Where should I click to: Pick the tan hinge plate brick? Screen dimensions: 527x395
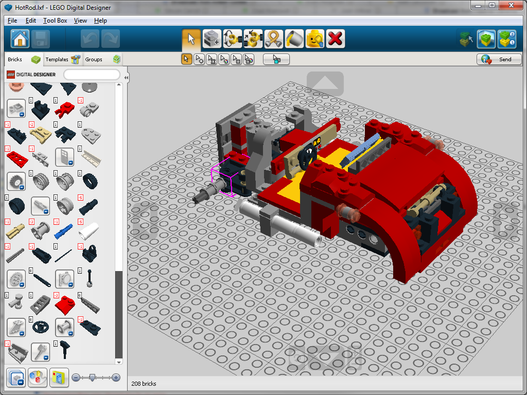pos(41,135)
